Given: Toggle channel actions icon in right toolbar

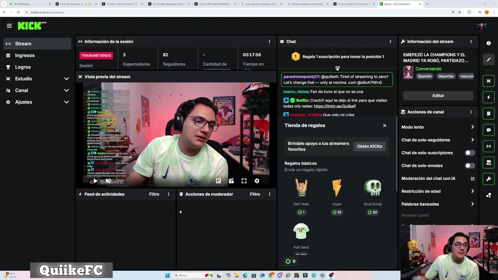Looking at the screenshot, I should tap(489, 163).
